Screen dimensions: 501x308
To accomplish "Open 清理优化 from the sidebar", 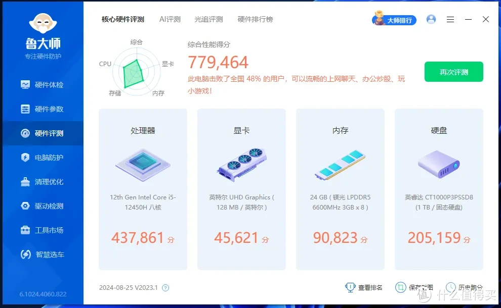I will click(x=43, y=182).
